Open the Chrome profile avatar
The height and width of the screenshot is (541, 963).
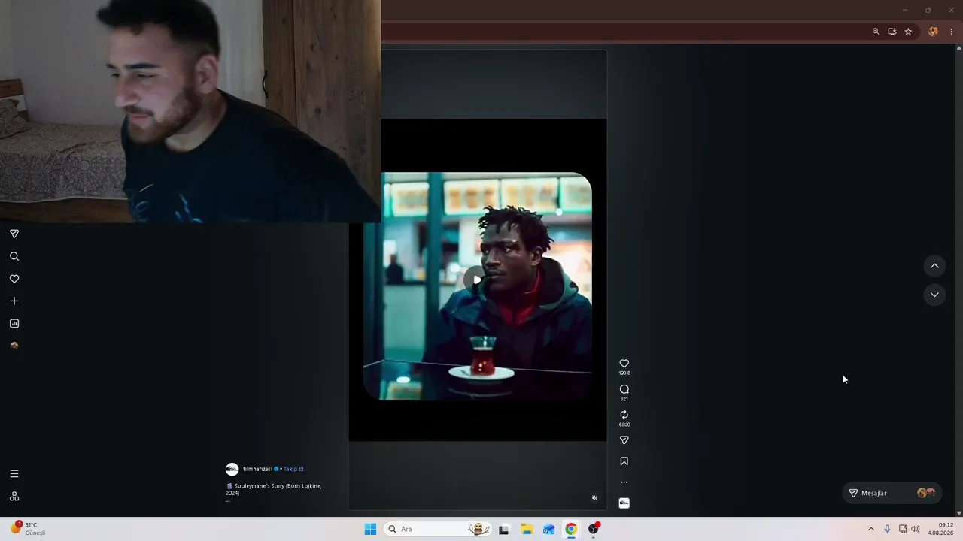point(933,32)
